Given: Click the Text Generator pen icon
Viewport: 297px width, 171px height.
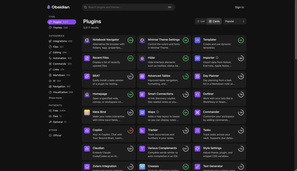Looking at the screenshot, I should click(197, 167).
